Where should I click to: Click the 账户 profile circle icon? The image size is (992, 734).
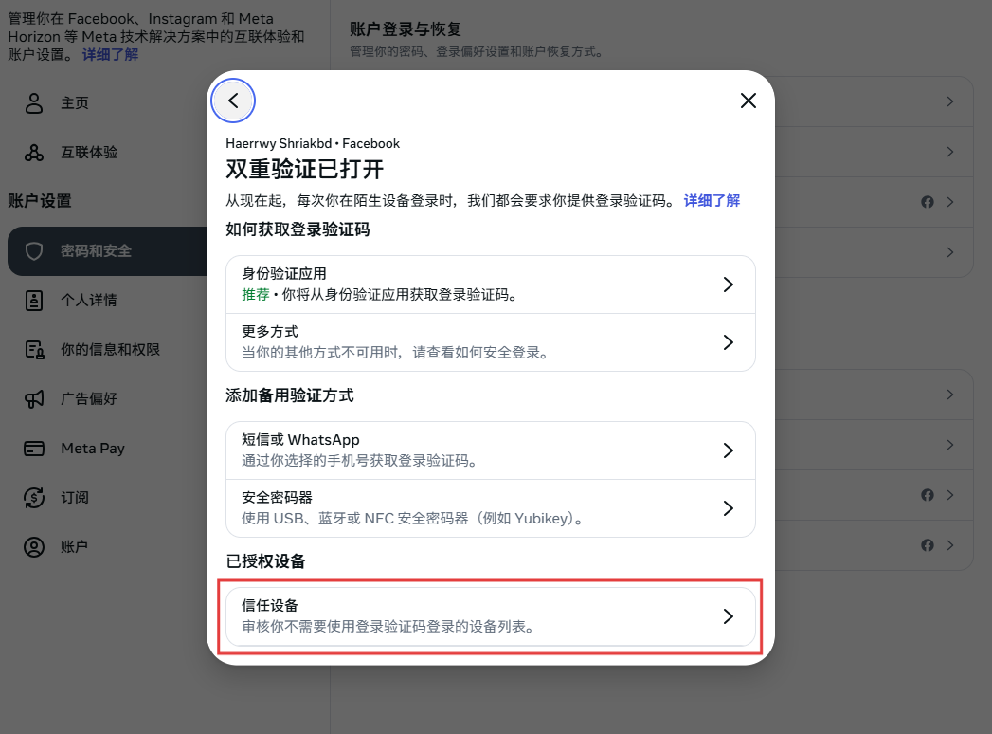click(x=34, y=547)
